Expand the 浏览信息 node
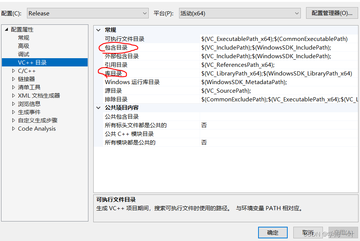This screenshot has height=241, width=360. coord(13,104)
